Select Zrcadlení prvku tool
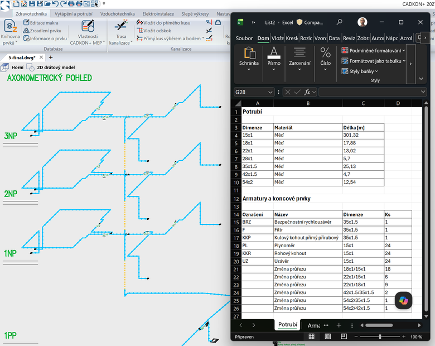This screenshot has height=346, width=435. click(42, 31)
